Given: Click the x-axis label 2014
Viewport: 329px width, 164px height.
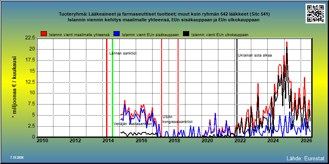Looking at the screenshot, I should (108, 141).
